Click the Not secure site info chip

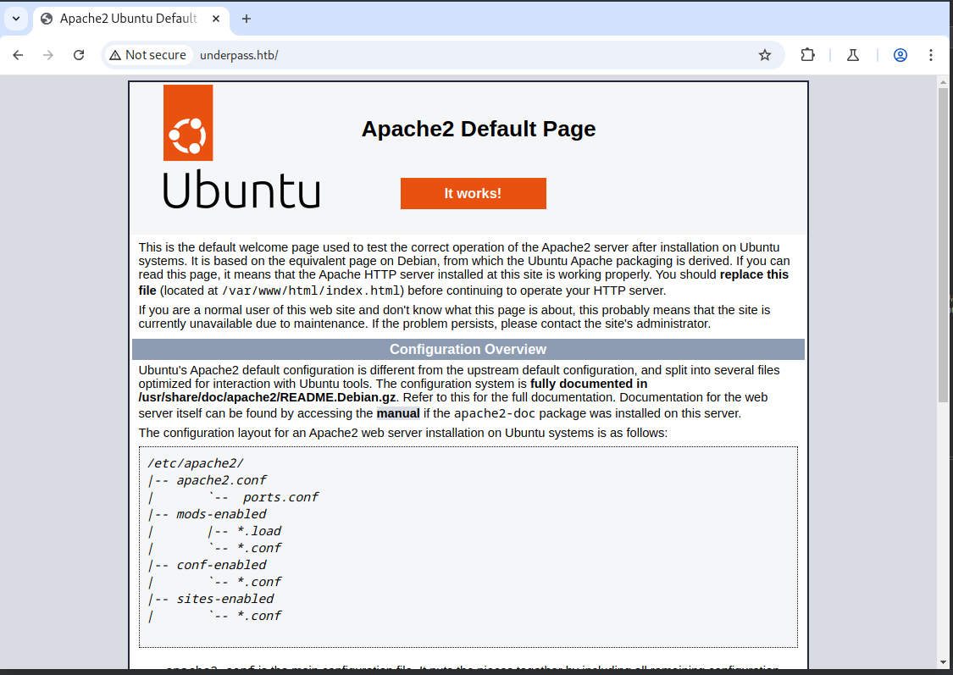tap(147, 55)
